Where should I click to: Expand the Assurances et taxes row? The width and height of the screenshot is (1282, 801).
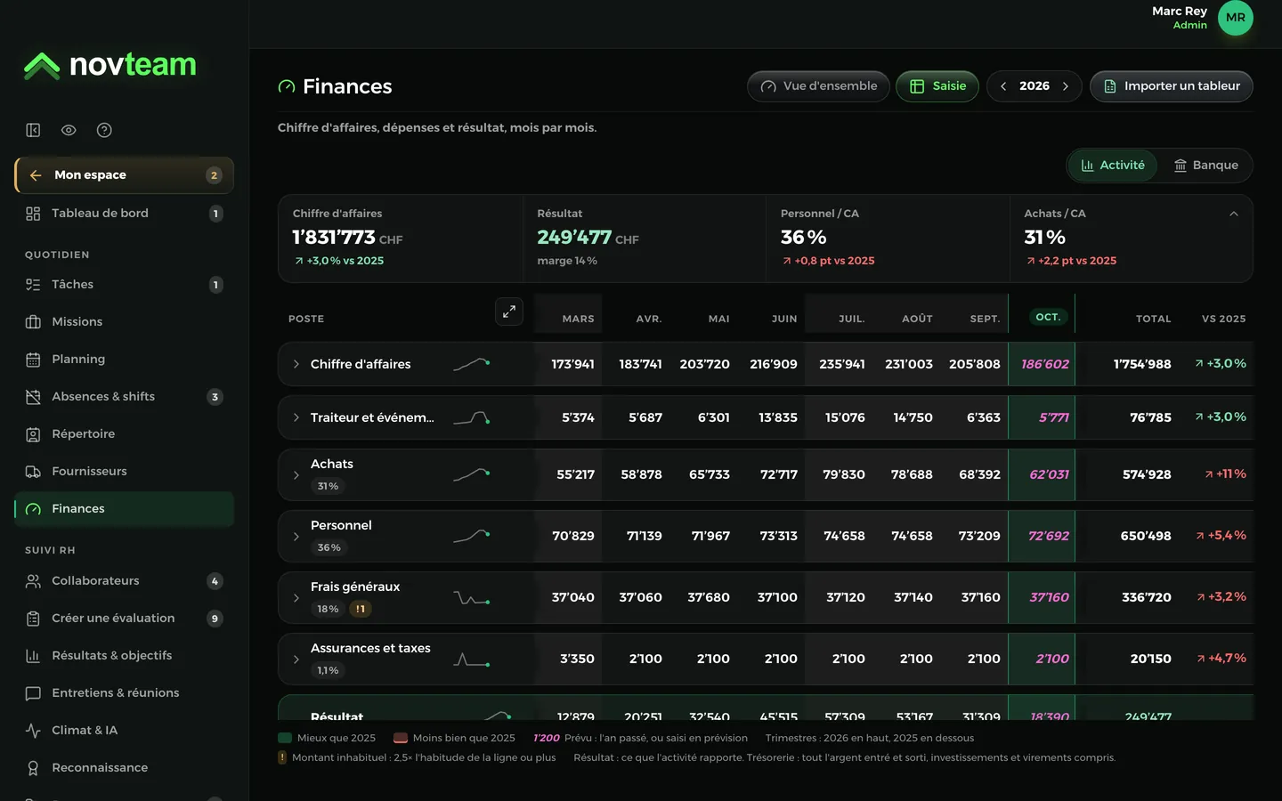pos(296,659)
